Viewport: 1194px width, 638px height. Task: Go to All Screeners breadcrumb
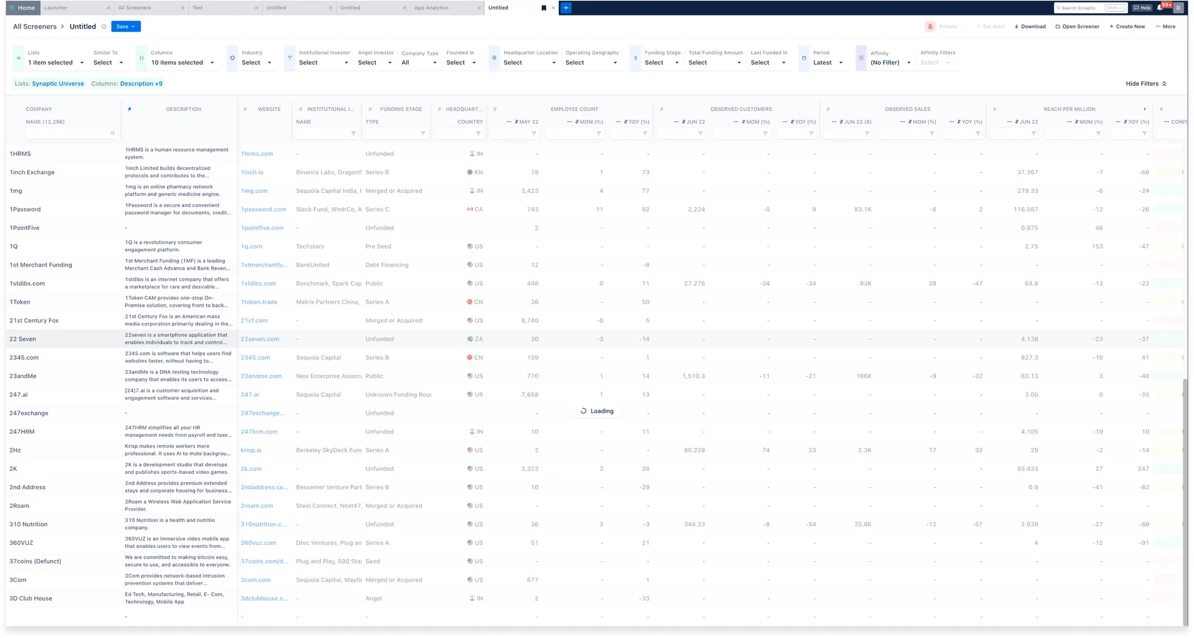click(x=35, y=26)
